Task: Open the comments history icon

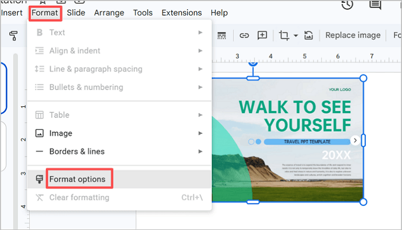Action: click(x=376, y=5)
